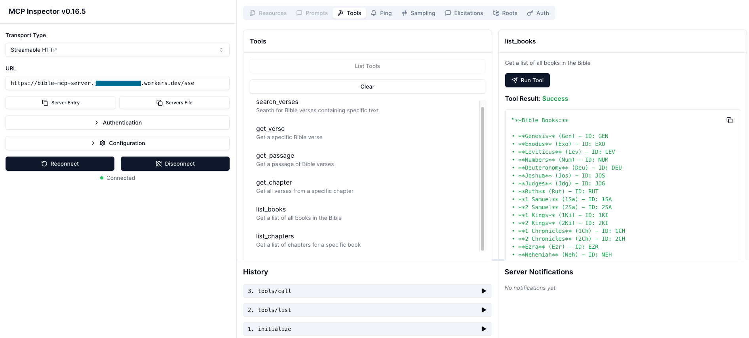Image resolution: width=749 pixels, height=338 pixels.
Task: Click the List Tools button
Action: pos(367,66)
